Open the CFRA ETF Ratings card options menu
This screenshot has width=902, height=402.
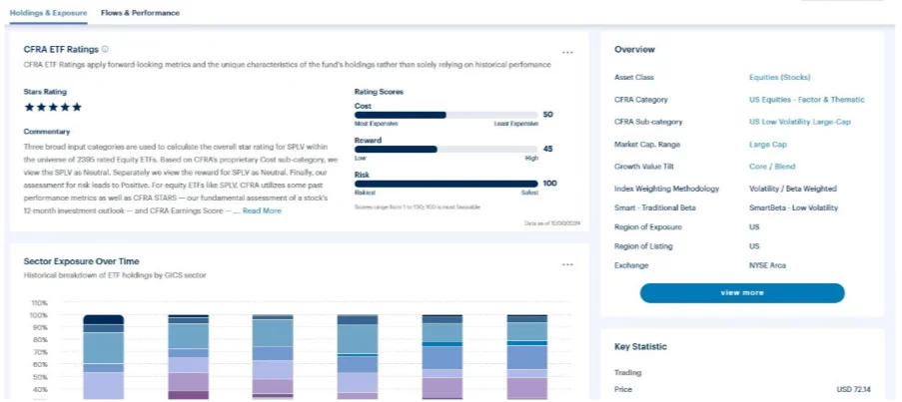567,52
